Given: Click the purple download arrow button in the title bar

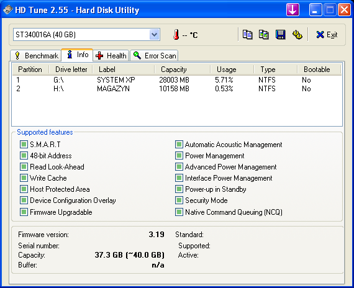Looking at the screenshot, I should 293,10.
